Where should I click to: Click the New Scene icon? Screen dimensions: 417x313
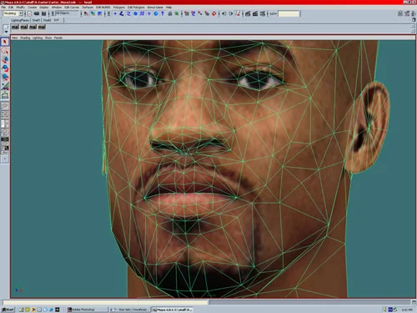[29, 13]
